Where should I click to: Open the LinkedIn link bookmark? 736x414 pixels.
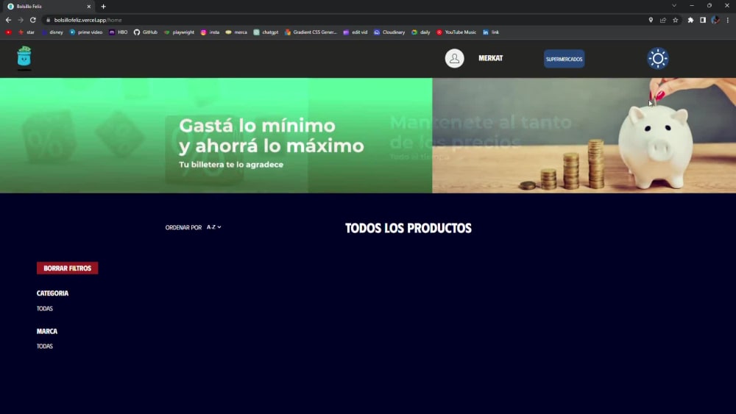coord(491,32)
